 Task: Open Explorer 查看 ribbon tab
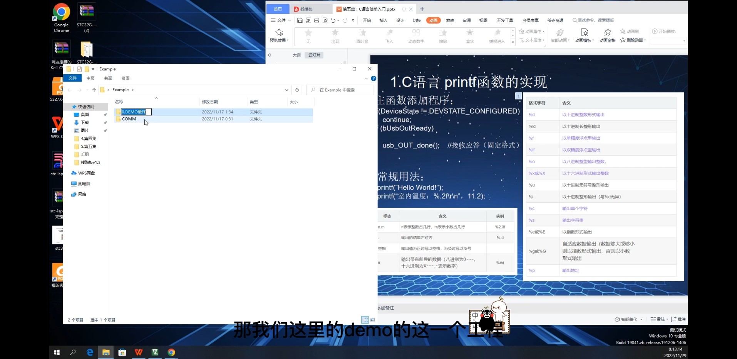click(126, 78)
